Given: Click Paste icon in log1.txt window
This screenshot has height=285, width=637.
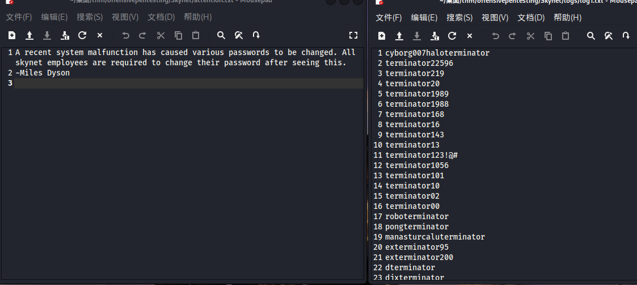Looking at the screenshot, I should coord(566,36).
